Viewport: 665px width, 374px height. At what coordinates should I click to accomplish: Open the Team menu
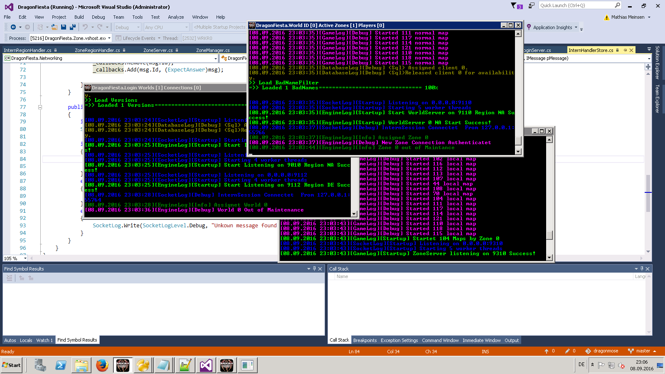pyautogui.click(x=118, y=17)
